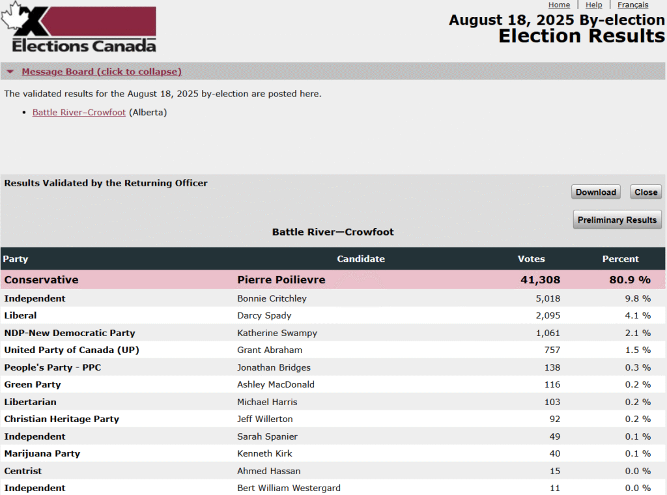Select the Candidate column header

361,259
